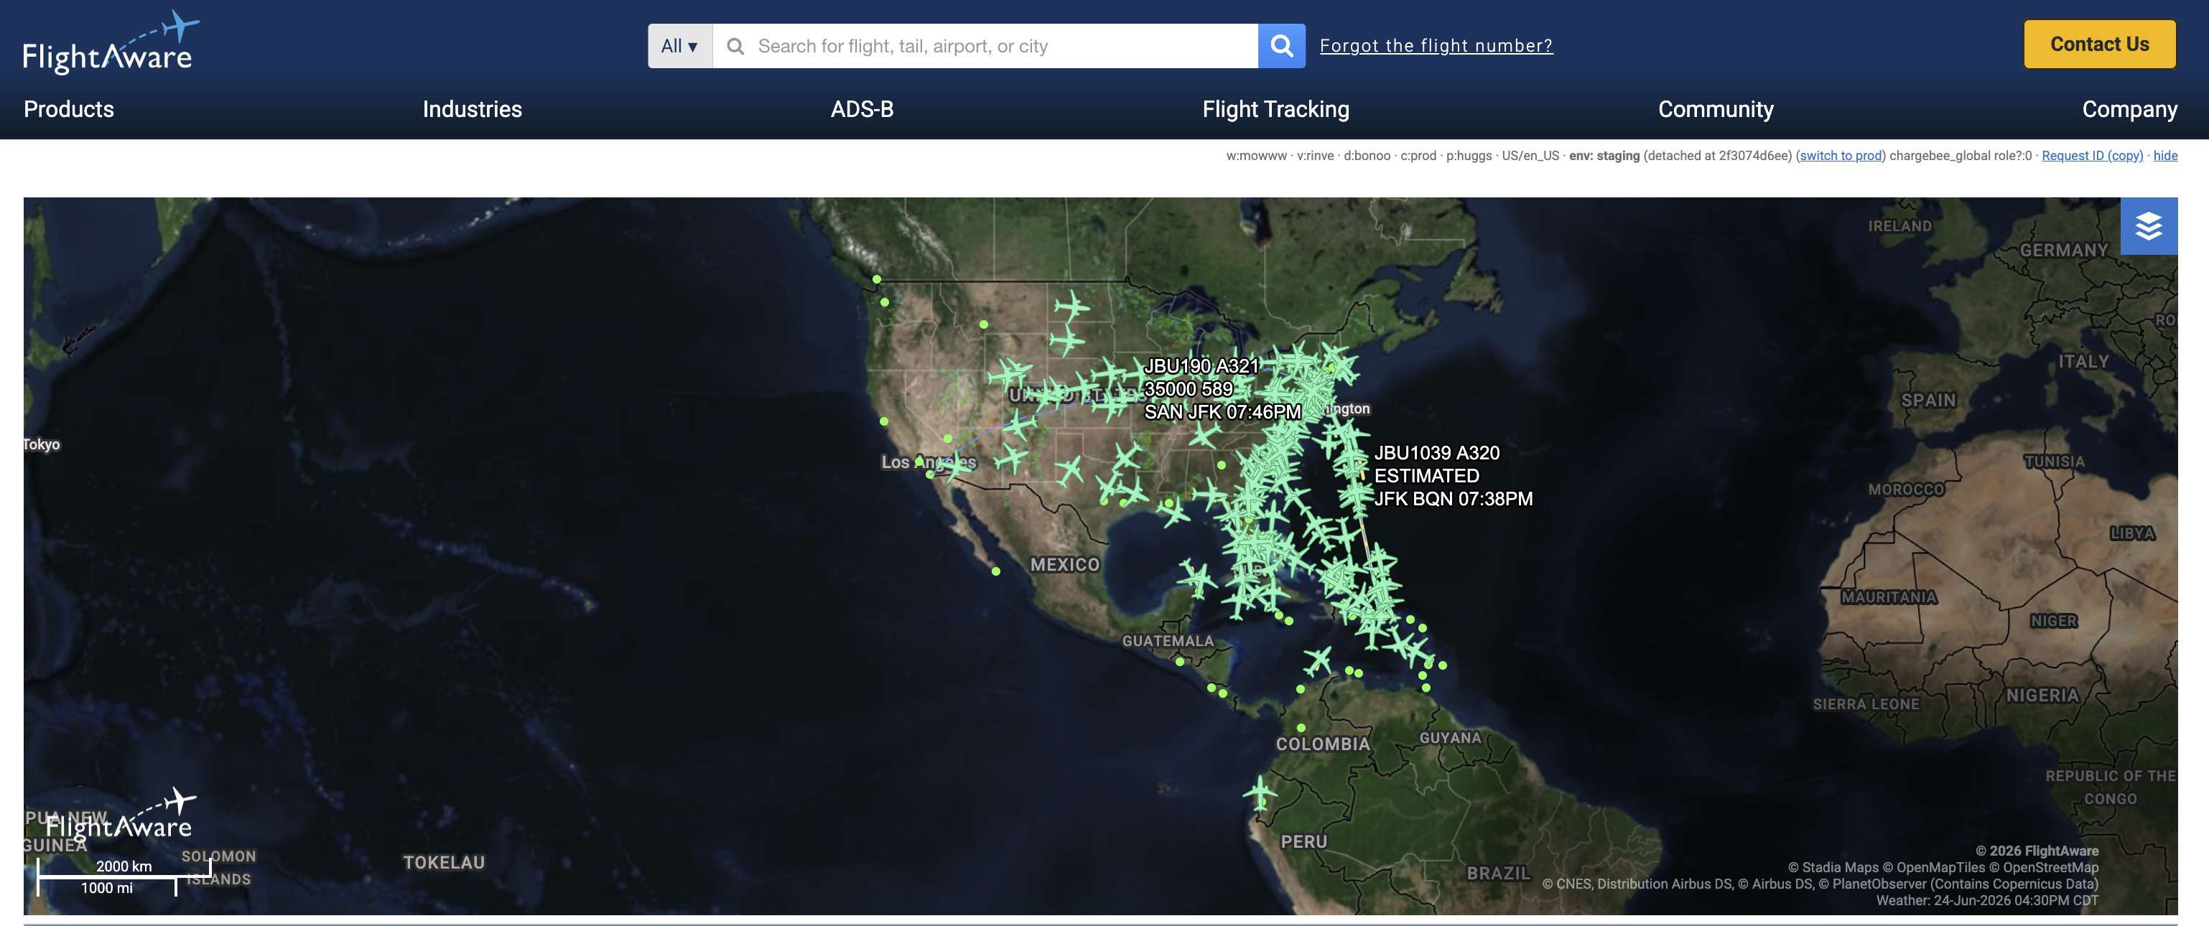Click the Contact Us button

tap(2099, 44)
